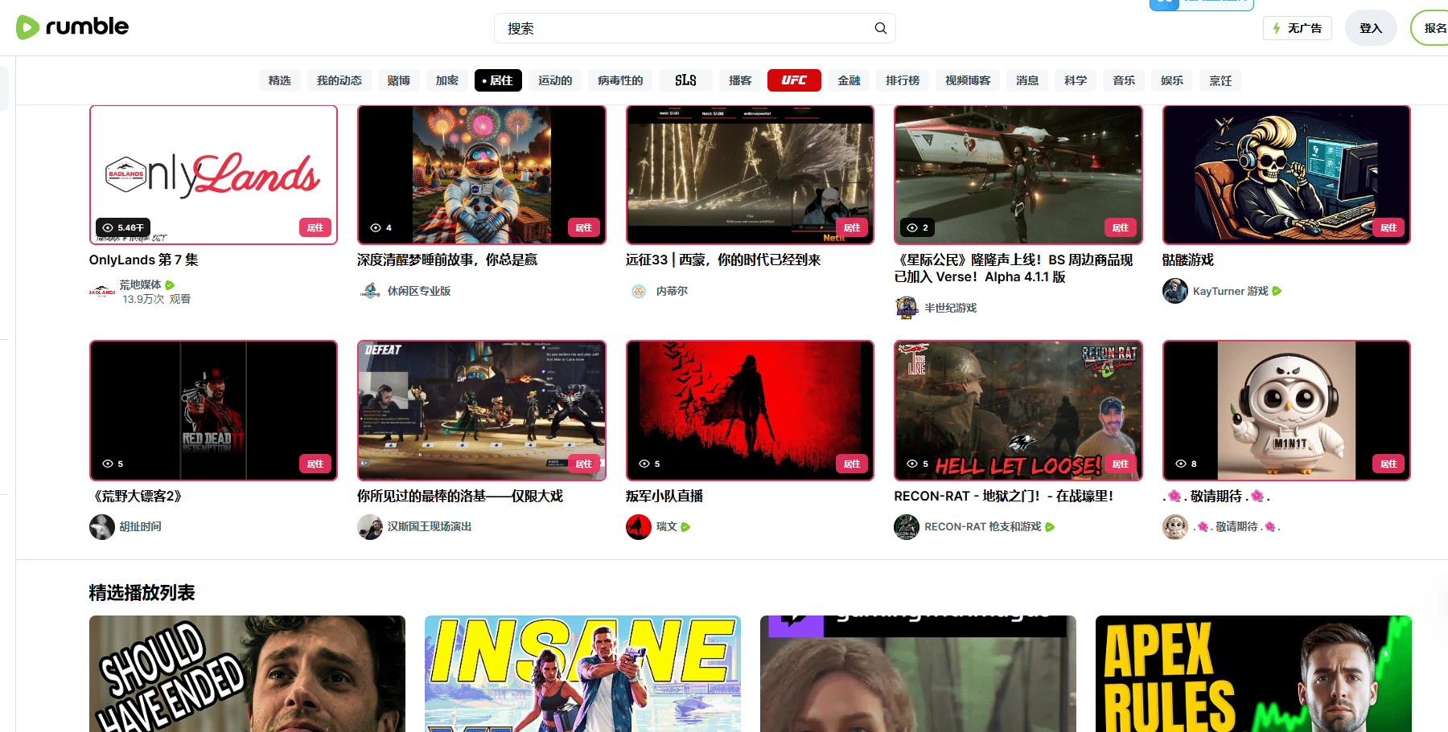Viewport: 1448px width, 732px height.
Task: Open the 骷髅游戏 video thumbnail
Action: tap(1286, 174)
